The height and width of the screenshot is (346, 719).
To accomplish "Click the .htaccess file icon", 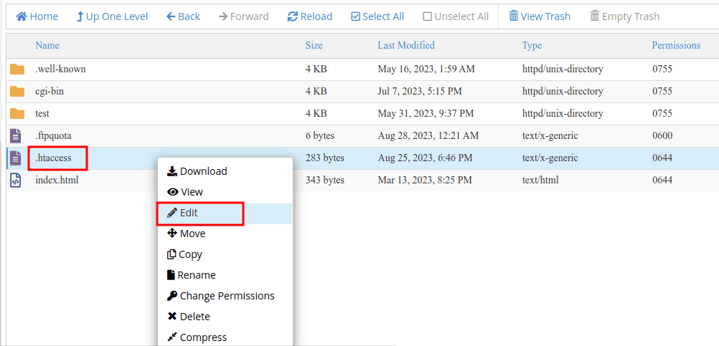I will (x=16, y=158).
